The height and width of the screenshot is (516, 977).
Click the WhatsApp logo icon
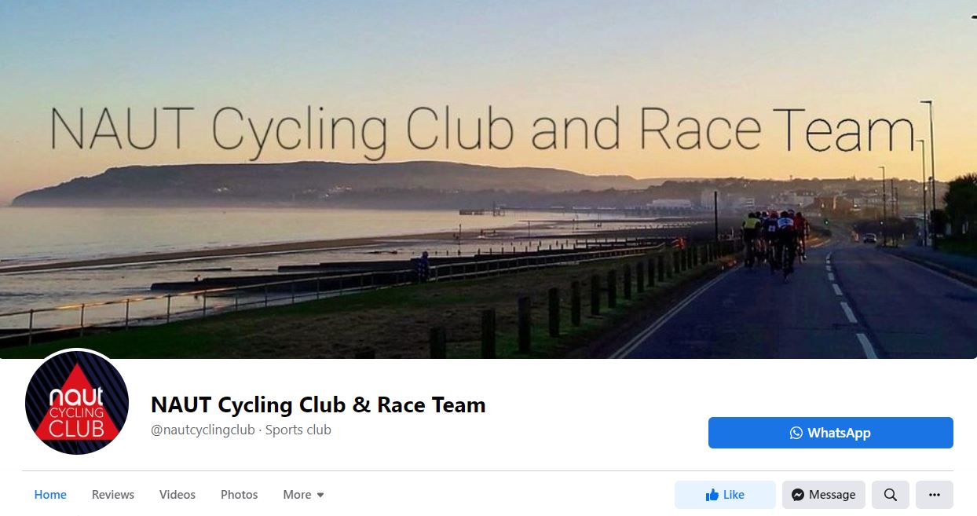click(796, 433)
